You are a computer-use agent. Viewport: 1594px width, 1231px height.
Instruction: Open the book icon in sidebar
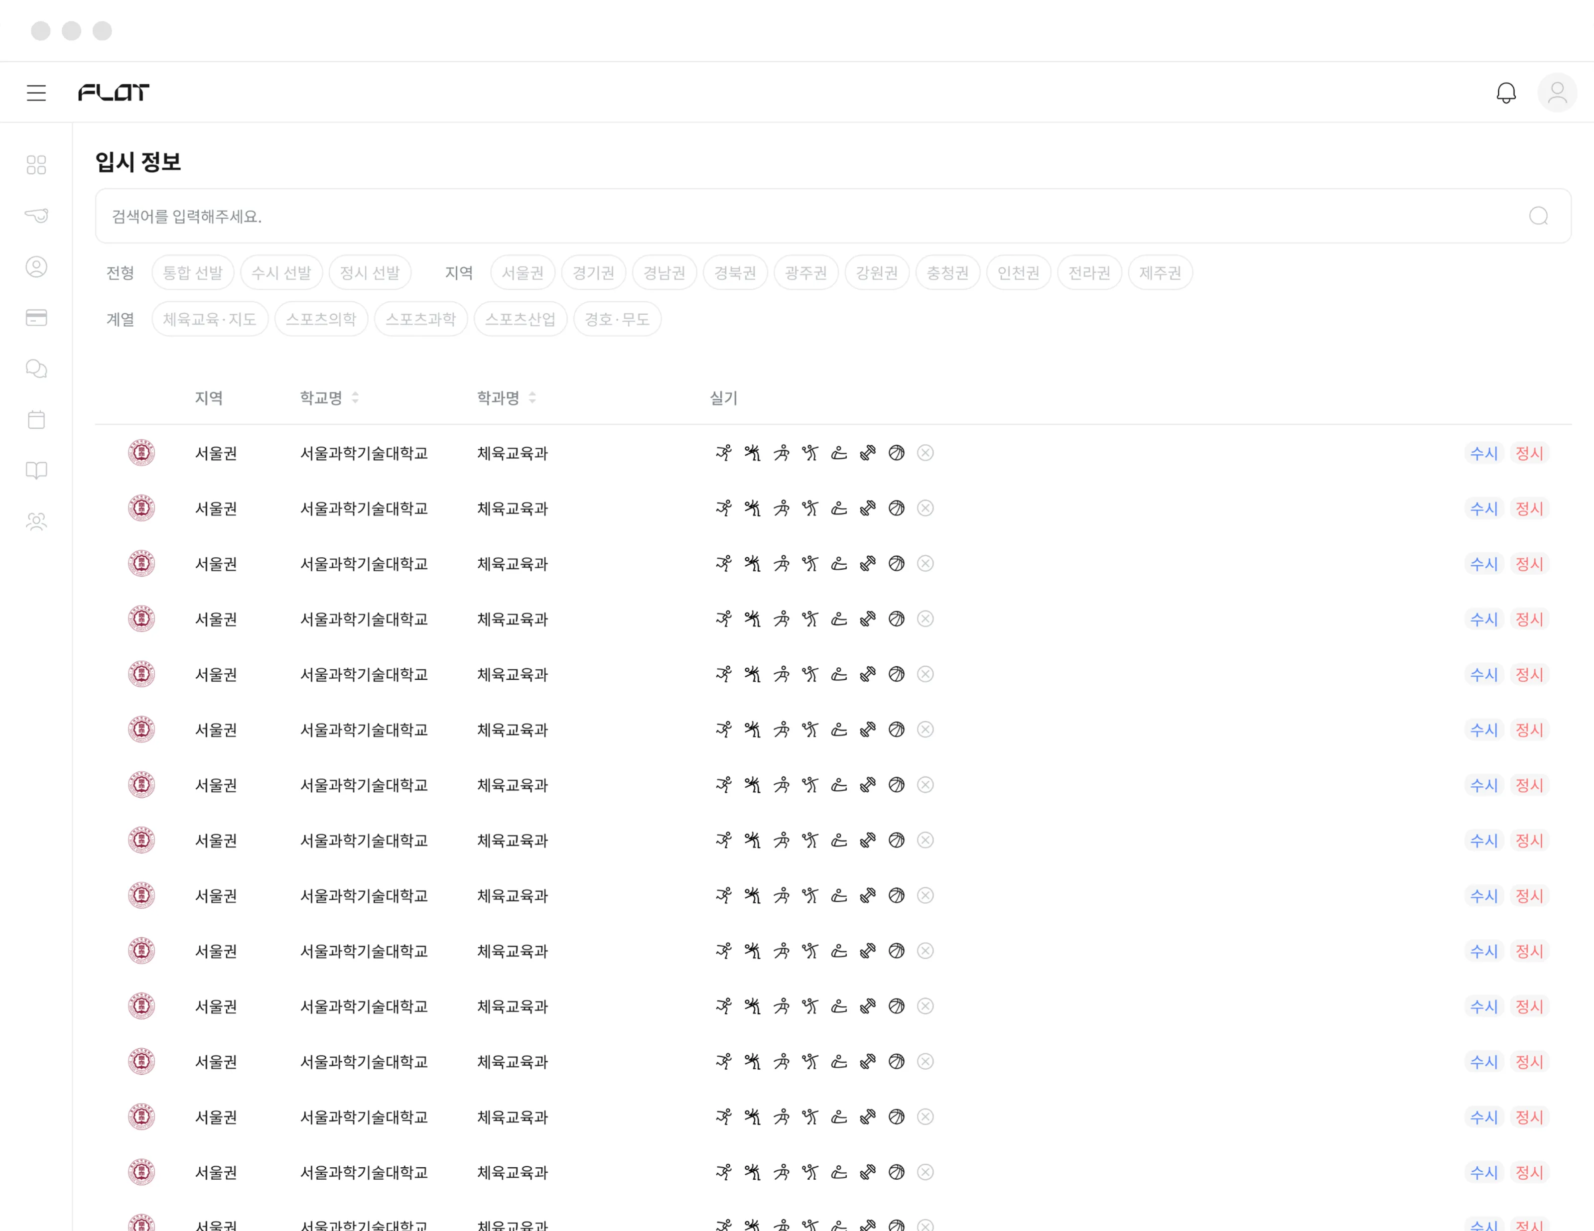tap(36, 471)
